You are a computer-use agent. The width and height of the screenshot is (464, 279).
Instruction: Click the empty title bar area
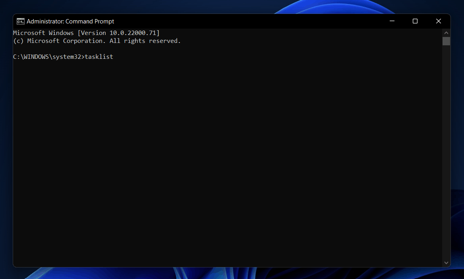(246, 21)
